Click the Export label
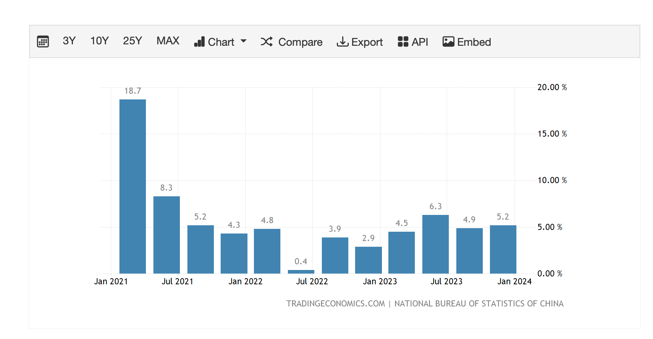Image resolution: width=653 pixels, height=339 pixels. [367, 42]
